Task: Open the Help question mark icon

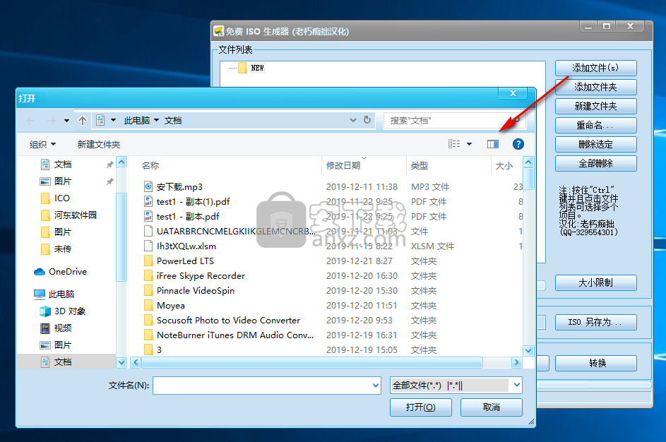Action: coord(518,144)
